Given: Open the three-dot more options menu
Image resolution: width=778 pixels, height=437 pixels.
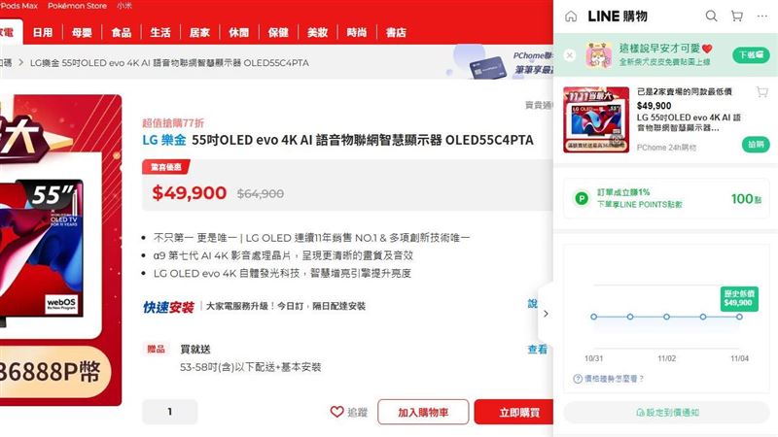Looking at the screenshot, I should tap(762, 17).
